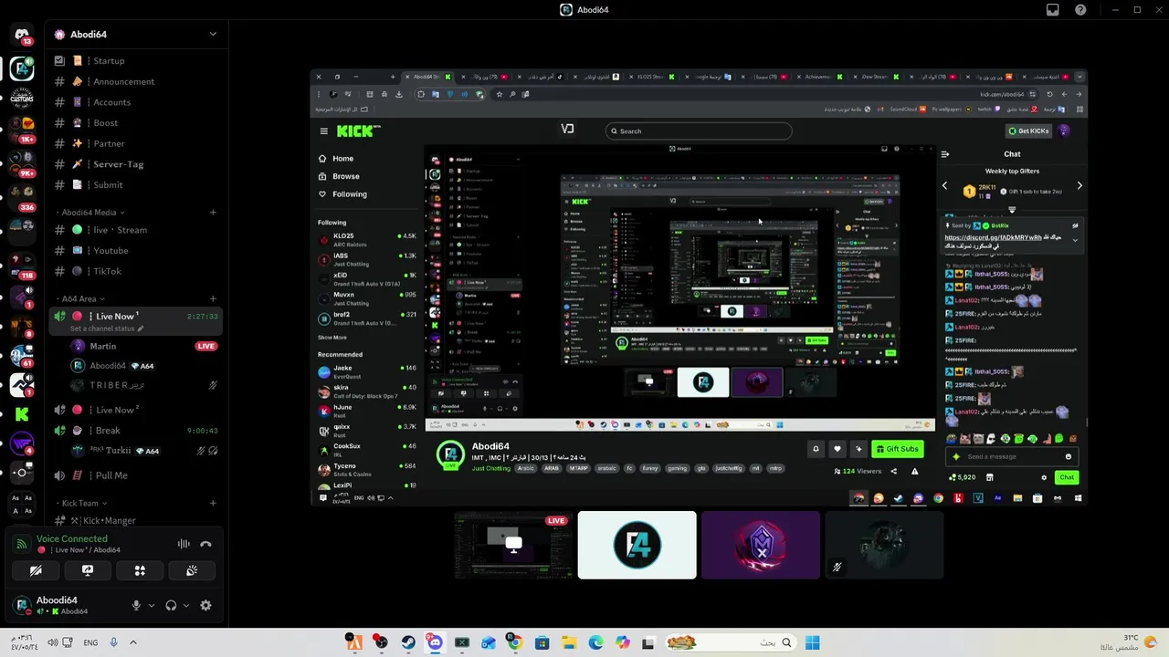Open the green Kick server icon

22,414
